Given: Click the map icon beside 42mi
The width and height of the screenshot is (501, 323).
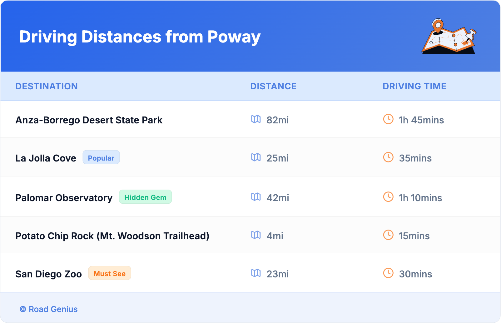Looking at the screenshot, I should (x=256, y=197).
